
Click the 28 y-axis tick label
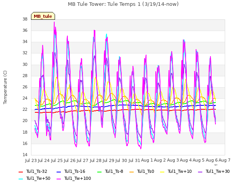(x=25, y=76)
